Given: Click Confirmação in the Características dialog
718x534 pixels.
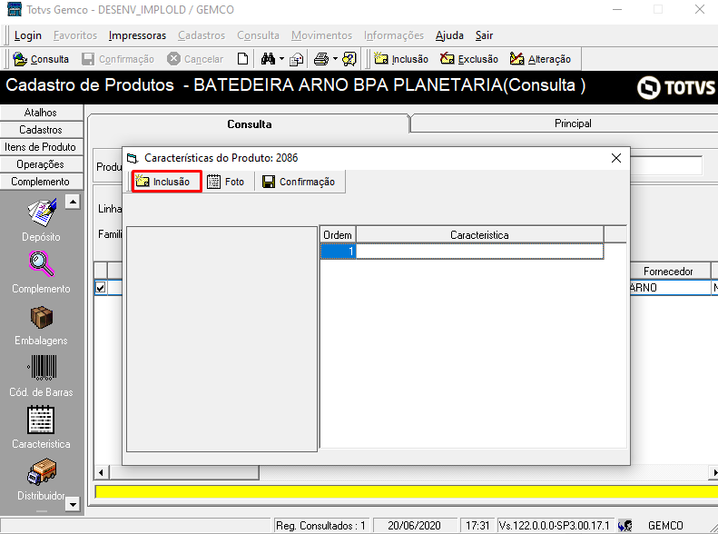Looking at the screenshot, I should (x=299, y=182).
